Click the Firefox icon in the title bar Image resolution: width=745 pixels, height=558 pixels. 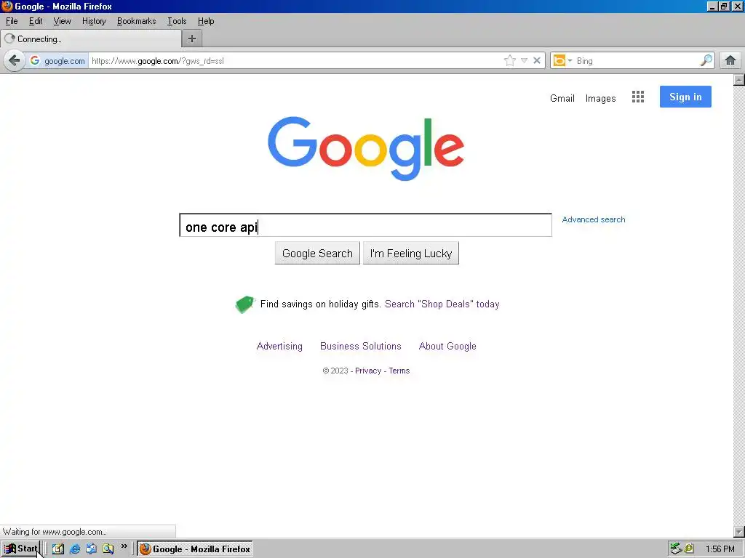point(7,6)
